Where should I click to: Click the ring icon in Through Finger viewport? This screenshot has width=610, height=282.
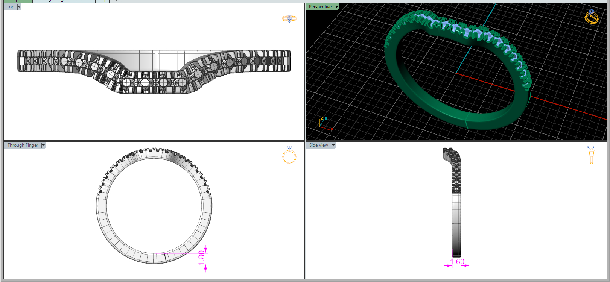tap(289, 155)
